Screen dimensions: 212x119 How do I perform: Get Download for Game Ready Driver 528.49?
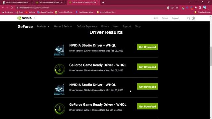coord(147,67)
